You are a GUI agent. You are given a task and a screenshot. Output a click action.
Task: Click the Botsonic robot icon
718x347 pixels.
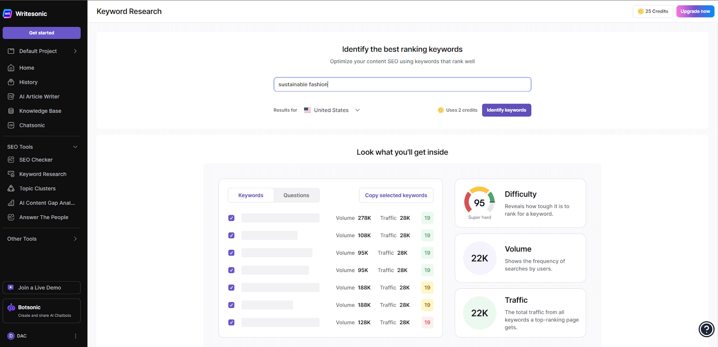click(x=11, y=308)
